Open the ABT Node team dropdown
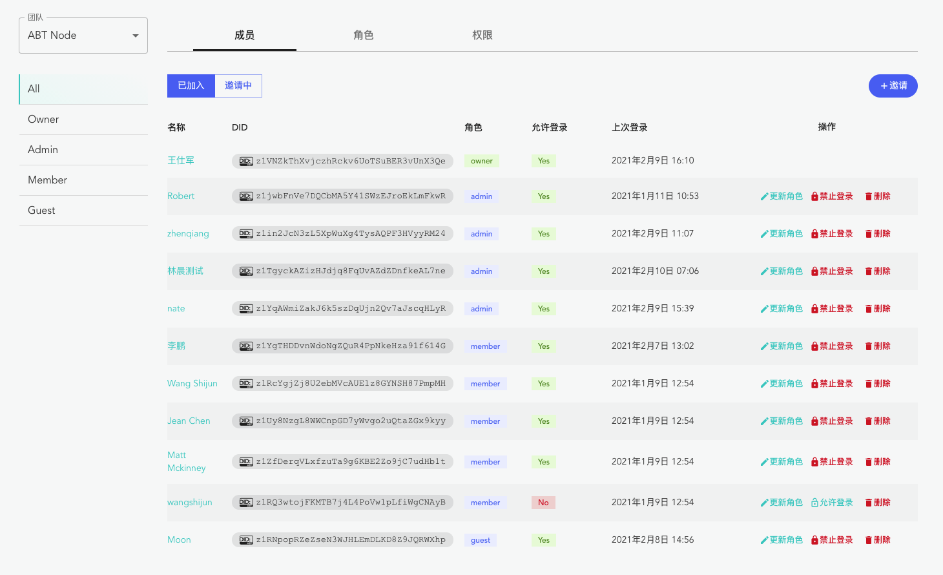 coord(83,36)
